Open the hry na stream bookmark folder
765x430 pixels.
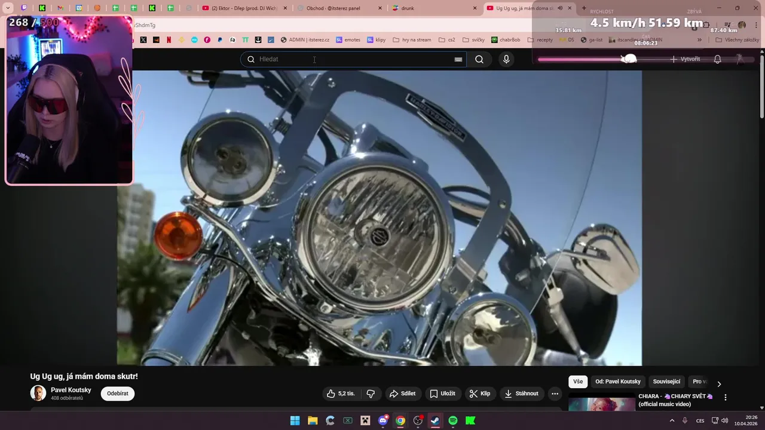412,40
